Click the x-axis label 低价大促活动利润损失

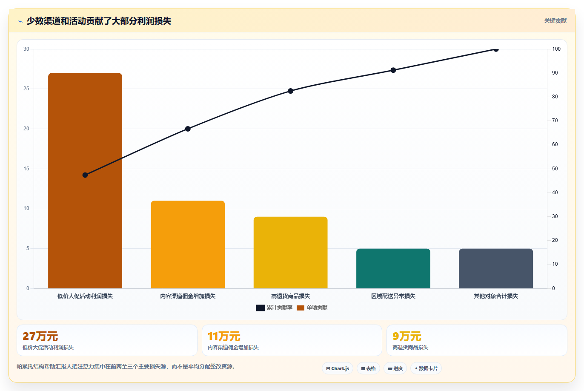click(85, 296)
